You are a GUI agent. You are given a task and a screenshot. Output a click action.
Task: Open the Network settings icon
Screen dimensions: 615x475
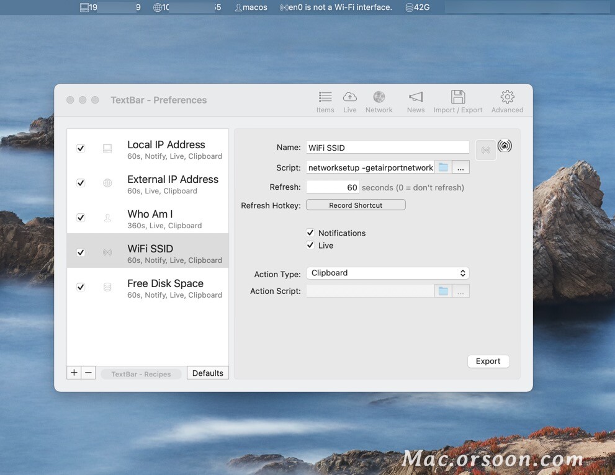[379, 101]
